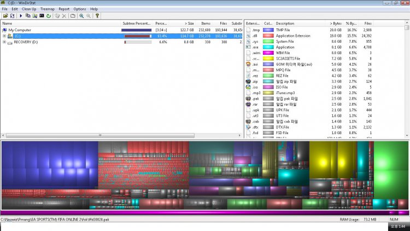Click the Zoom In magnifier icon
This screenshot has height=231, width=410.
pos(81,16)
